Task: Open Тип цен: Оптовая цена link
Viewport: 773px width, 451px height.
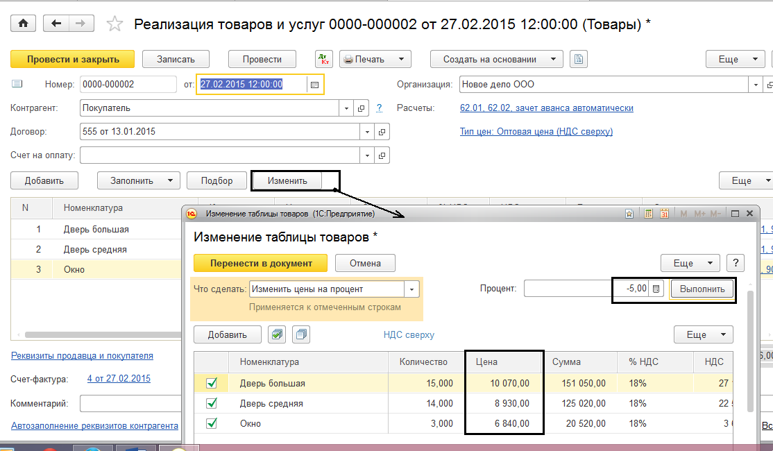Action: [536, 132]
